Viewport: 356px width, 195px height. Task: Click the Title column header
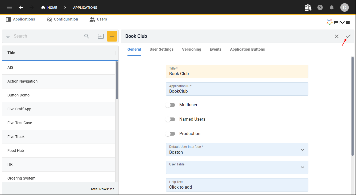coord(59,53)
